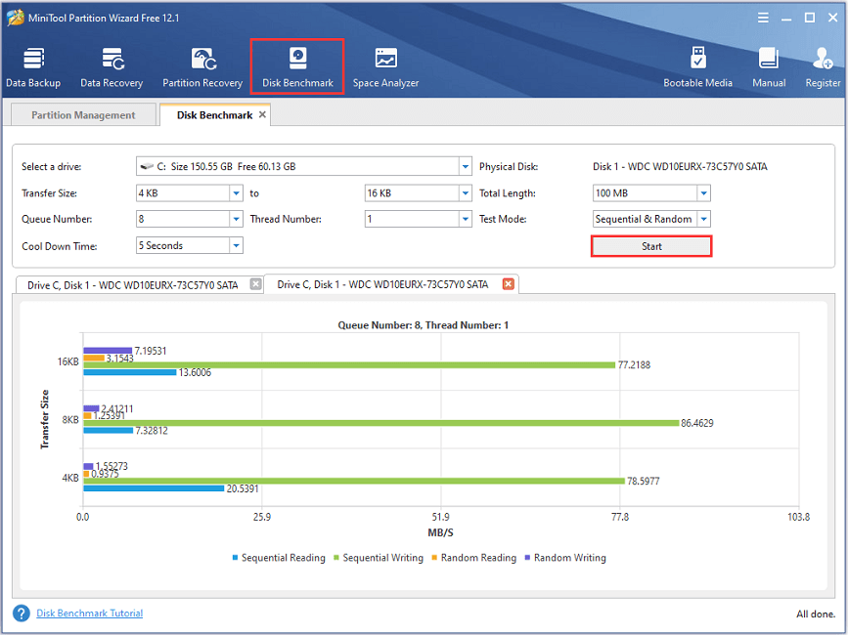Click the 7.19531 random writing bar for 16KB
Screen dimensions: 848x635
(x=108, y=351)
